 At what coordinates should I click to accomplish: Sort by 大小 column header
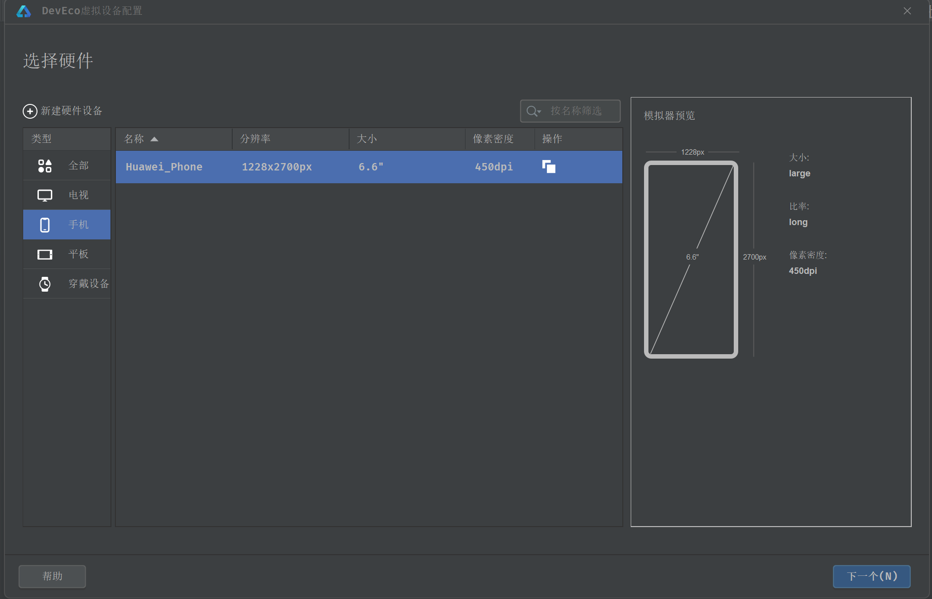coord(367,139)
